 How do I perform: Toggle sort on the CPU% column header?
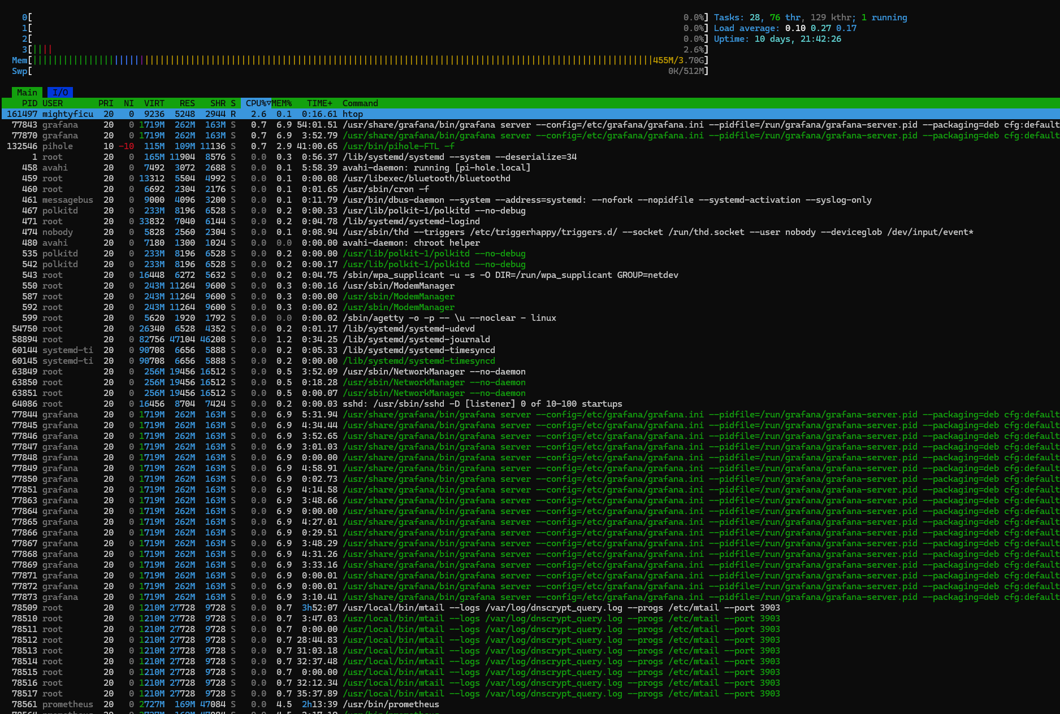(256, 103)
